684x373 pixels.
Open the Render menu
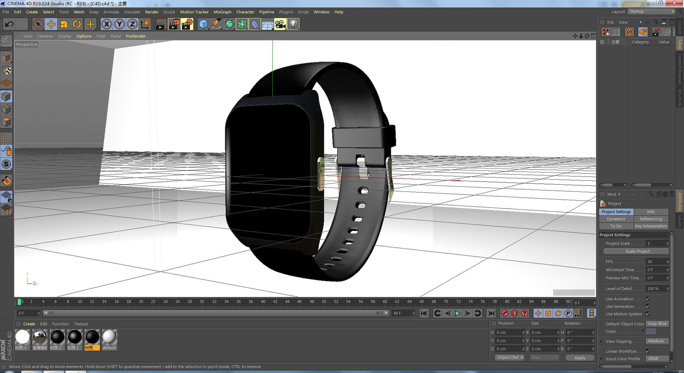pyautogui.click(x=152, y=12)
